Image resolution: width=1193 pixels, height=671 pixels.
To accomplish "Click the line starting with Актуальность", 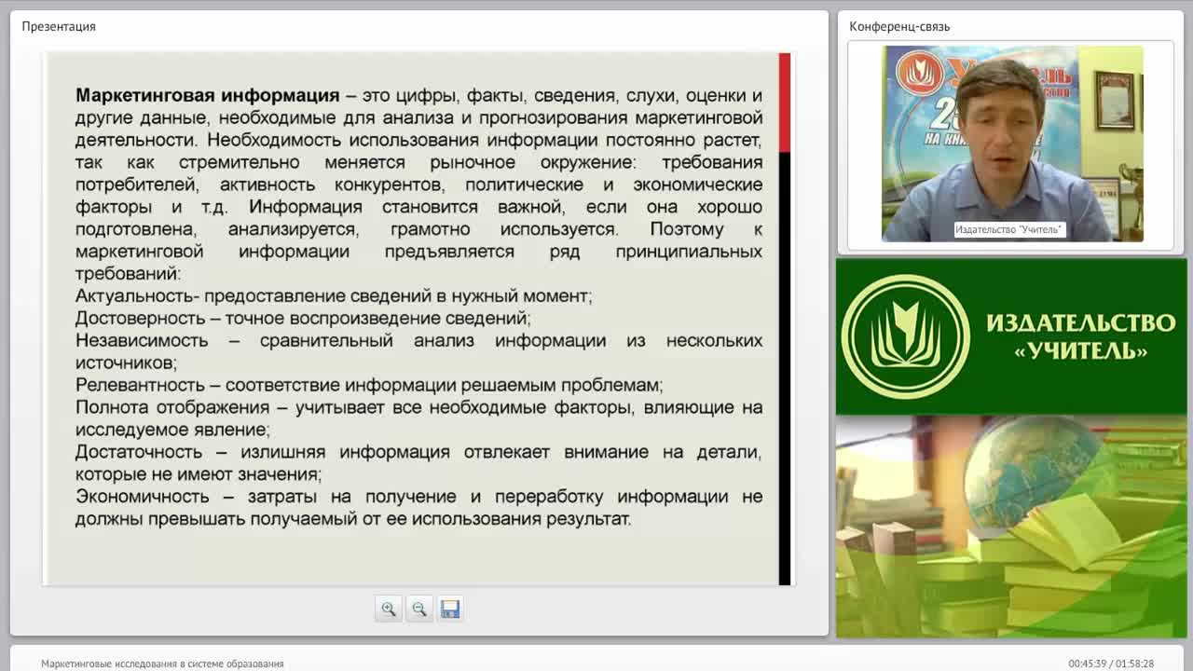I will (334, 296).
